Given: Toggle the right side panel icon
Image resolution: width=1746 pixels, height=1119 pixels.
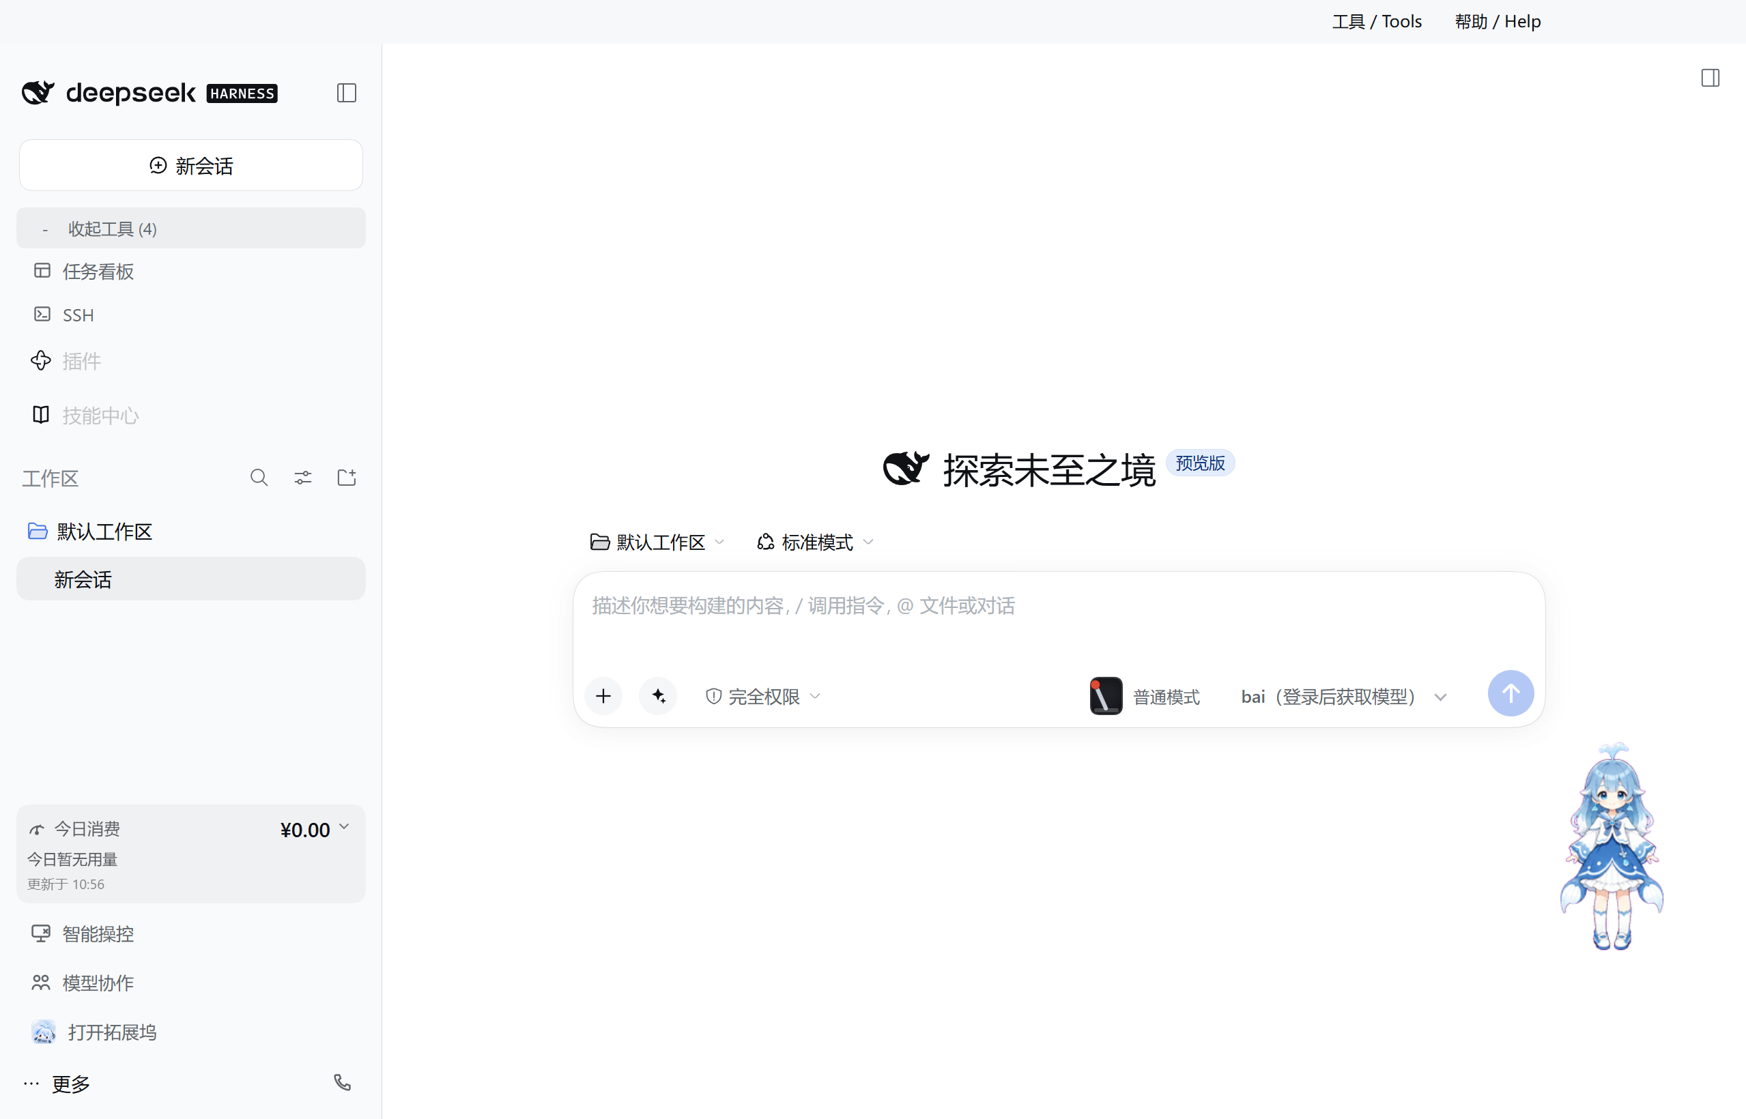Looking at the screenshot, I should (x=1710, y=78).
